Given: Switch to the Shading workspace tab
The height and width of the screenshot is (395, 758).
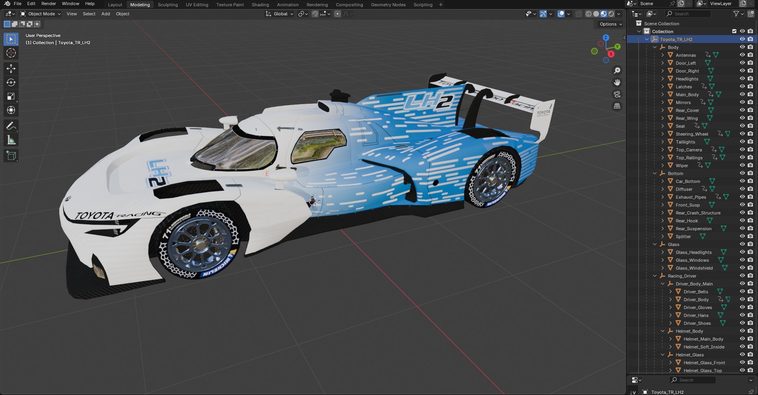Looking at the screenshot, I should 260,5.
